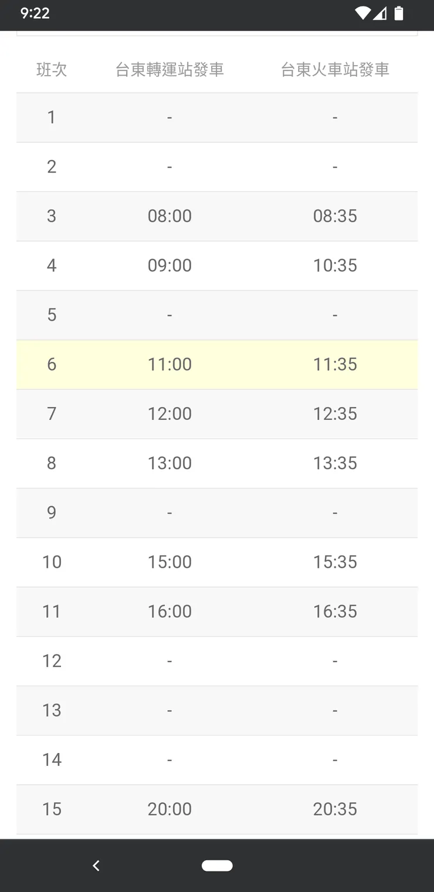
Task: Tap the 11:35 highlighted departure time
Action: [335, 364]
